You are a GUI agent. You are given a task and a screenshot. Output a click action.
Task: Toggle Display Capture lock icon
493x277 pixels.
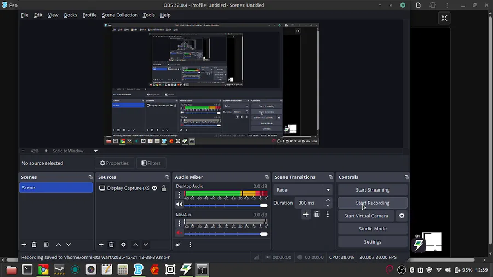[164, 188]
